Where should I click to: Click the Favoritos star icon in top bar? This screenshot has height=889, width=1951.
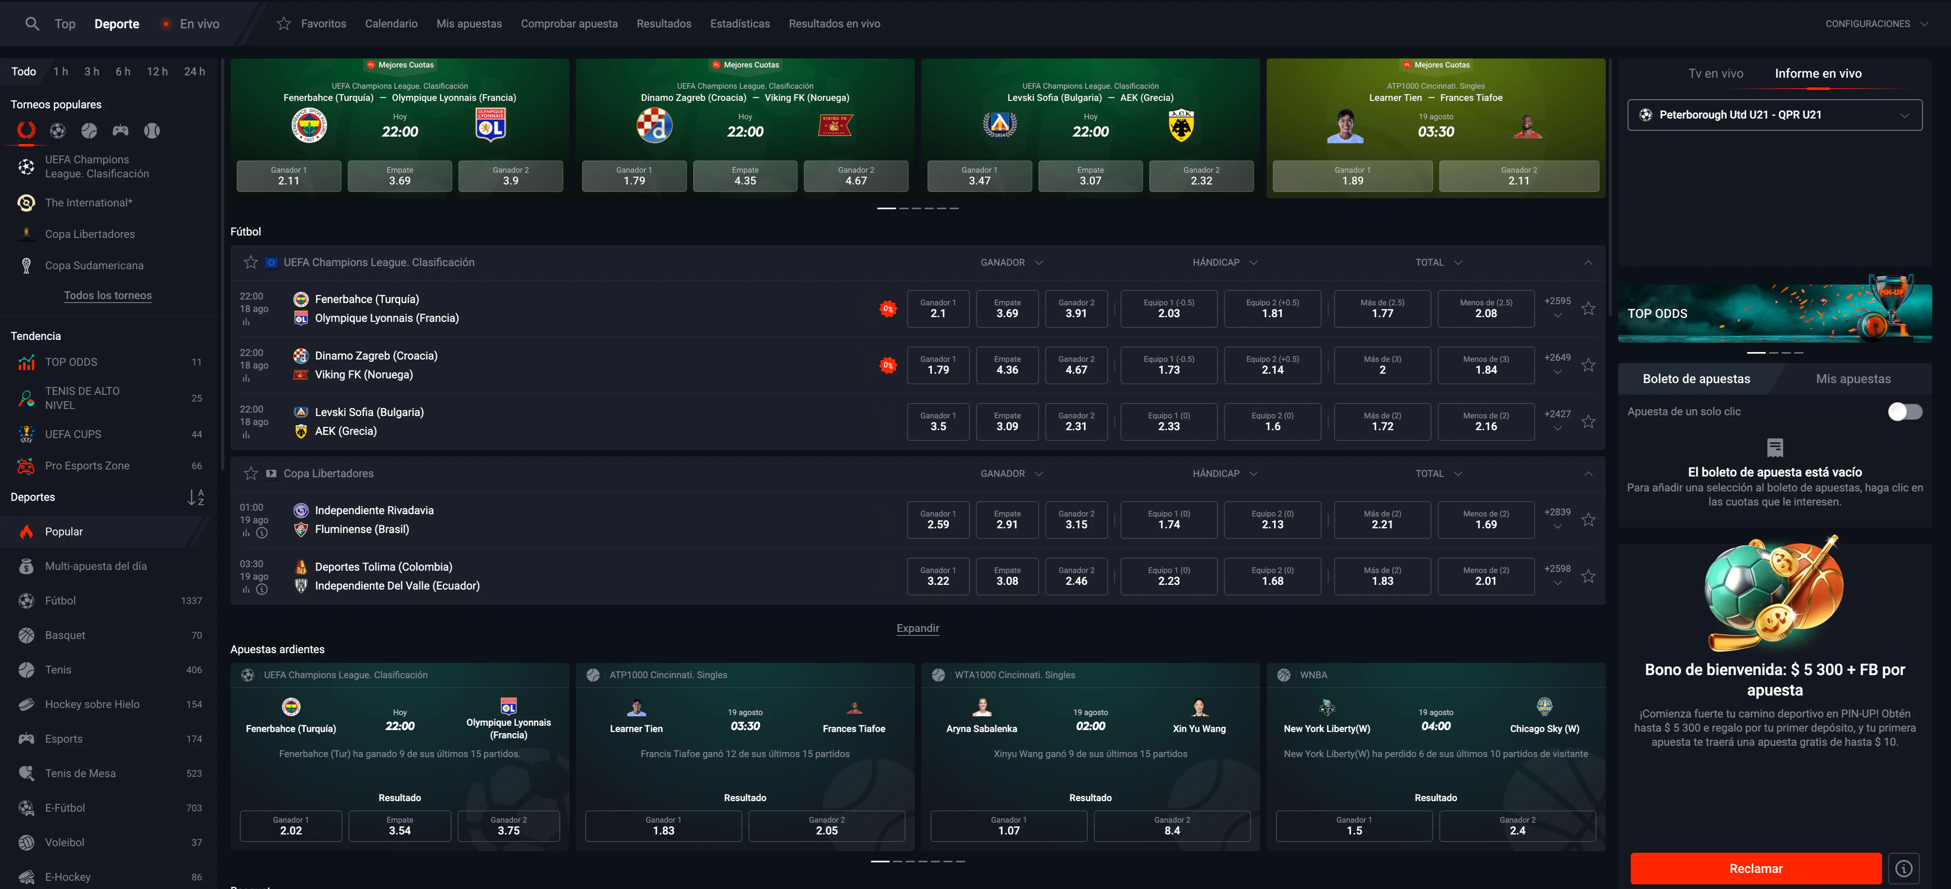coord(284,24)
